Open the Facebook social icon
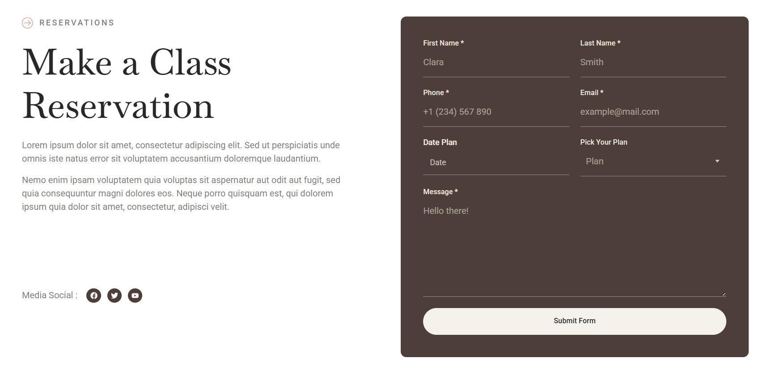Image resolution: width=763 pixels, height=375 pixels. (93, 296)
